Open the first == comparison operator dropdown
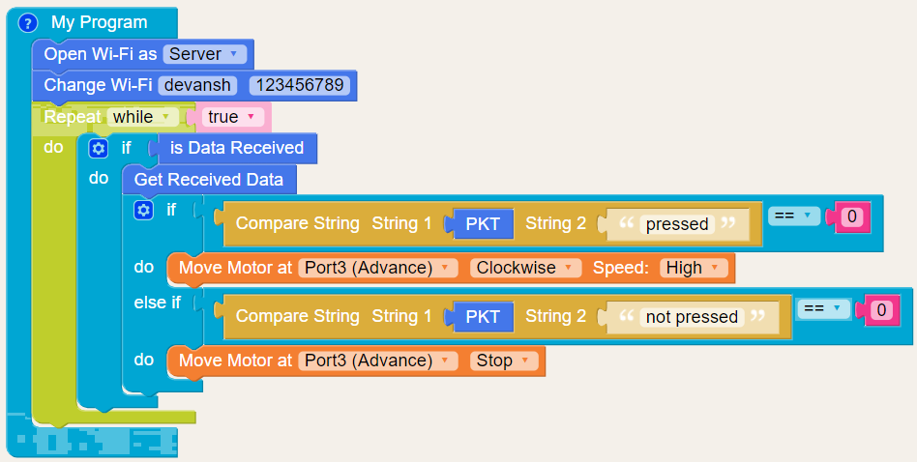The width and height of the screenshot is (917, 462). pos(793,217)
